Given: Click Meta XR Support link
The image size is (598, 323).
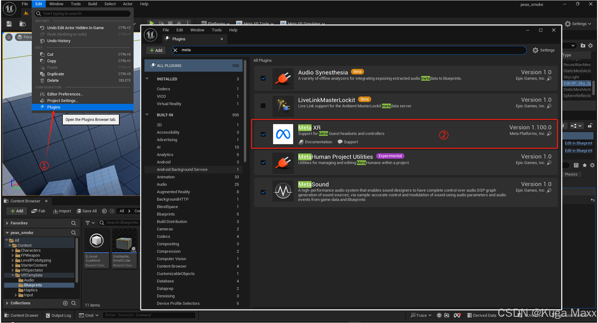Looking at the screenshot, I should [348, 142].
